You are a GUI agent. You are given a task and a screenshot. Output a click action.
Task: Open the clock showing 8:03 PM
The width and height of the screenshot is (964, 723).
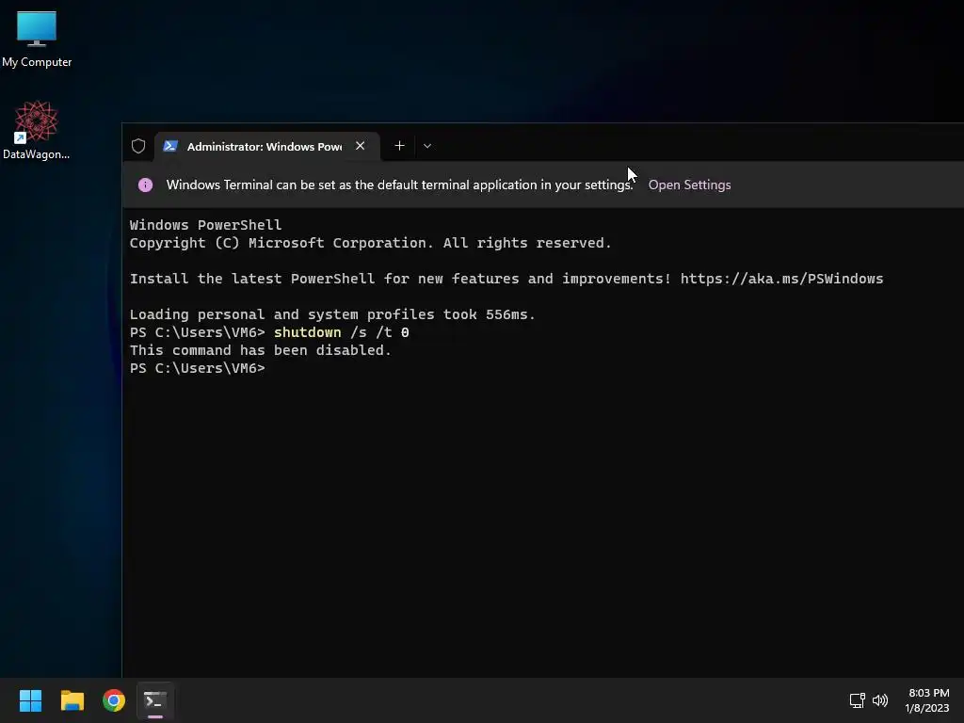click(927, 700)
